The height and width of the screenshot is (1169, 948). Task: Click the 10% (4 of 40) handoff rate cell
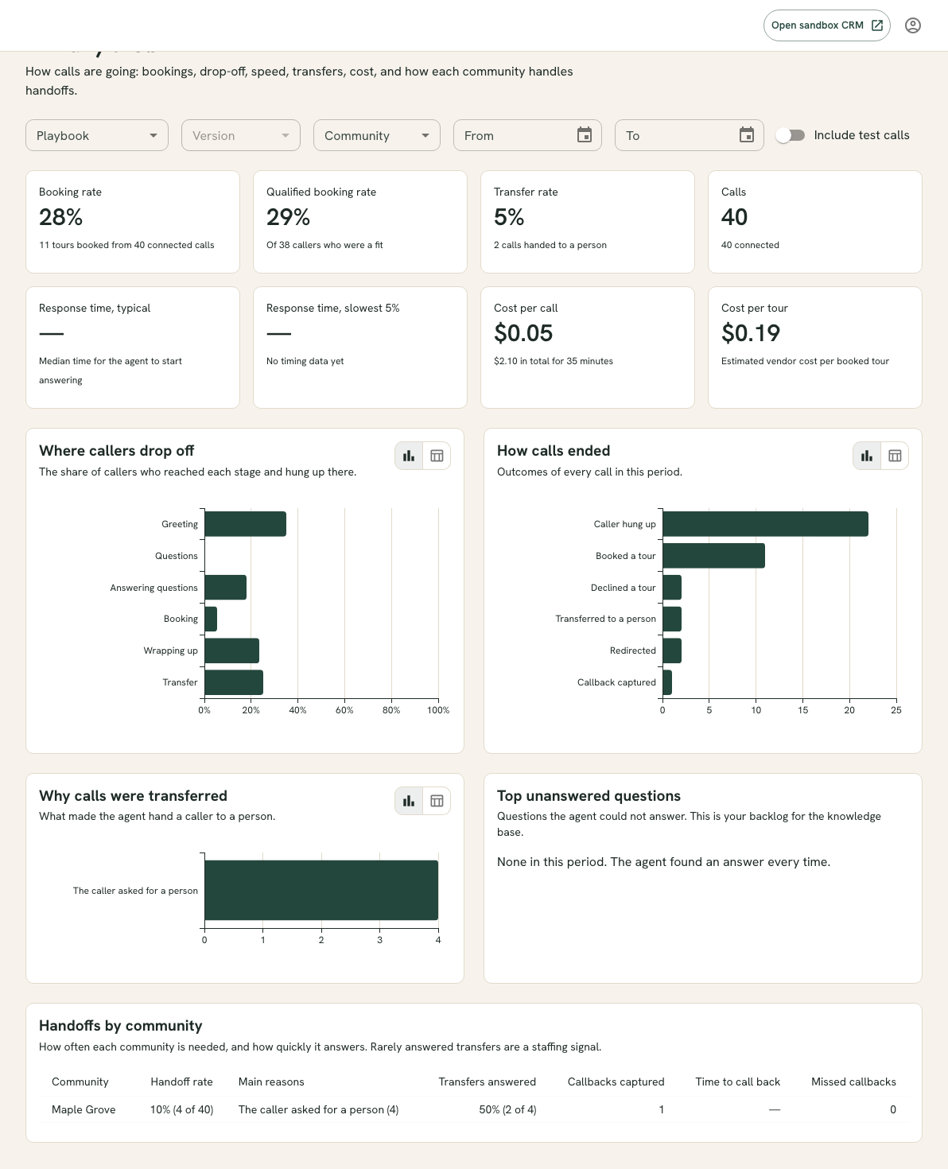[x=182, y=1109]
